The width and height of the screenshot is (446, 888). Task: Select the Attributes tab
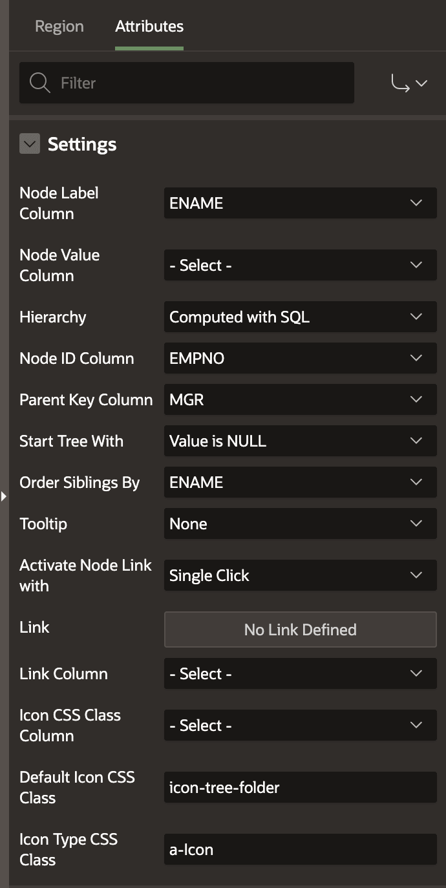(149, 26)
